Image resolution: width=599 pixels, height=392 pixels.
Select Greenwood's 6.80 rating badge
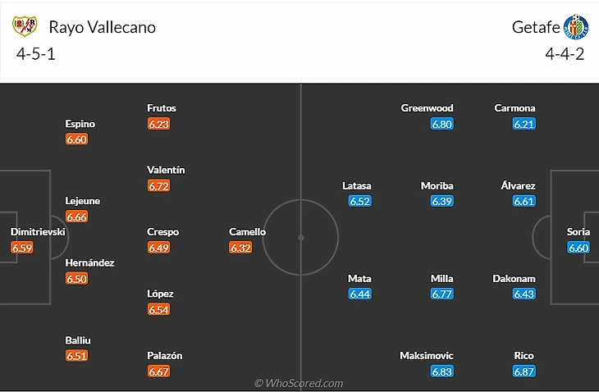pyautogui.click(x=441, y=124)
